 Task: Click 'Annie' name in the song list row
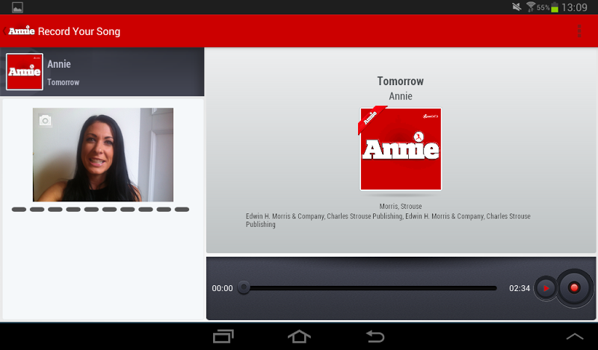59,64
